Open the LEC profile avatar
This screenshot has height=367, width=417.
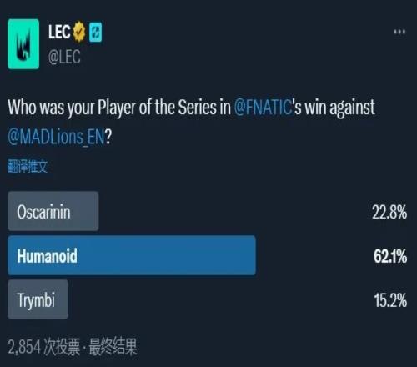pyautogui.click(x=23, y=44)
